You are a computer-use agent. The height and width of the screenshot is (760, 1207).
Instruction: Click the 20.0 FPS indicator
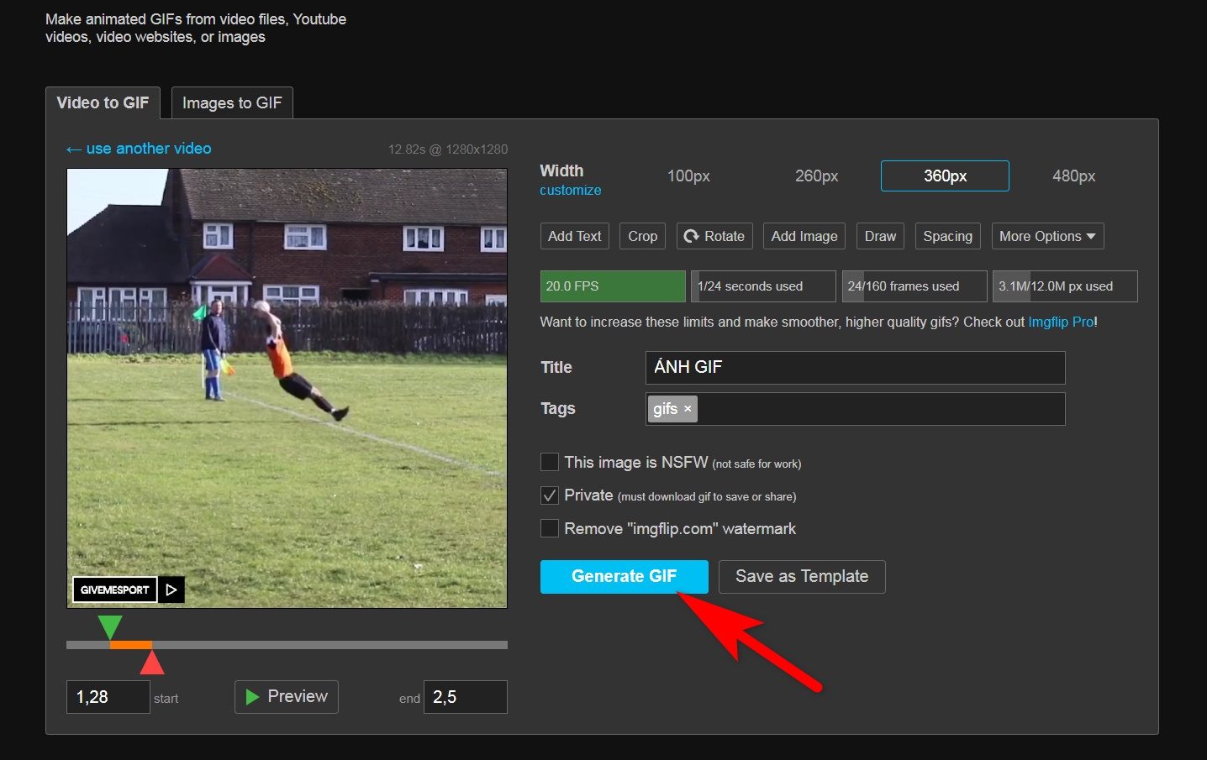613,286
